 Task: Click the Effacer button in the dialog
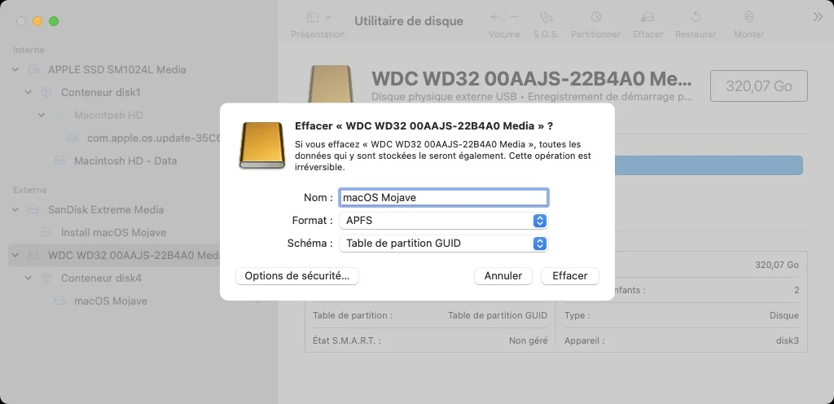tap(569, 276)
